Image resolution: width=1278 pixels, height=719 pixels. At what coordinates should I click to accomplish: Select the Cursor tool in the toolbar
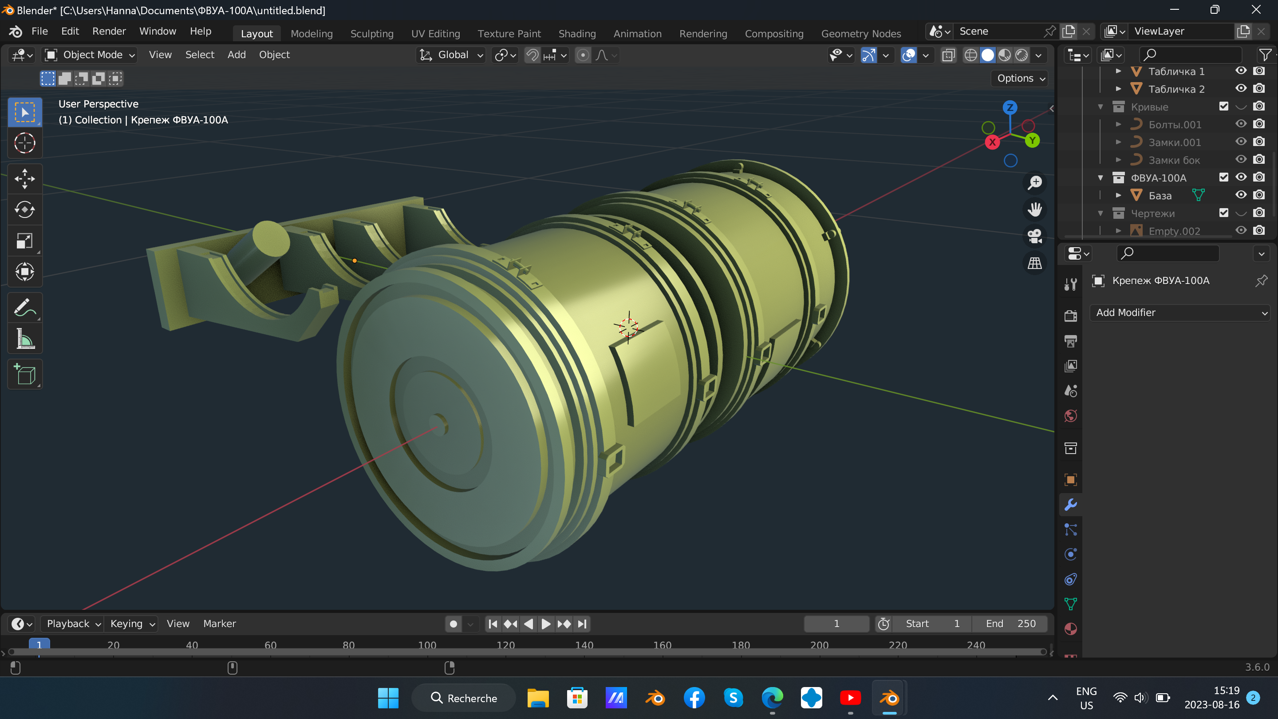click(x=24, y=143)
